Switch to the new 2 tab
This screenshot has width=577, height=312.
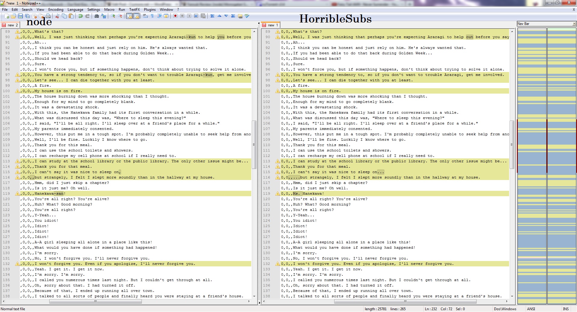pos(10,25)
